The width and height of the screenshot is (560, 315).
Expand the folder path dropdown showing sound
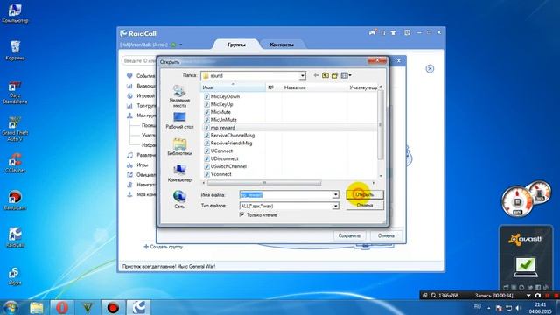coord(303,76)
